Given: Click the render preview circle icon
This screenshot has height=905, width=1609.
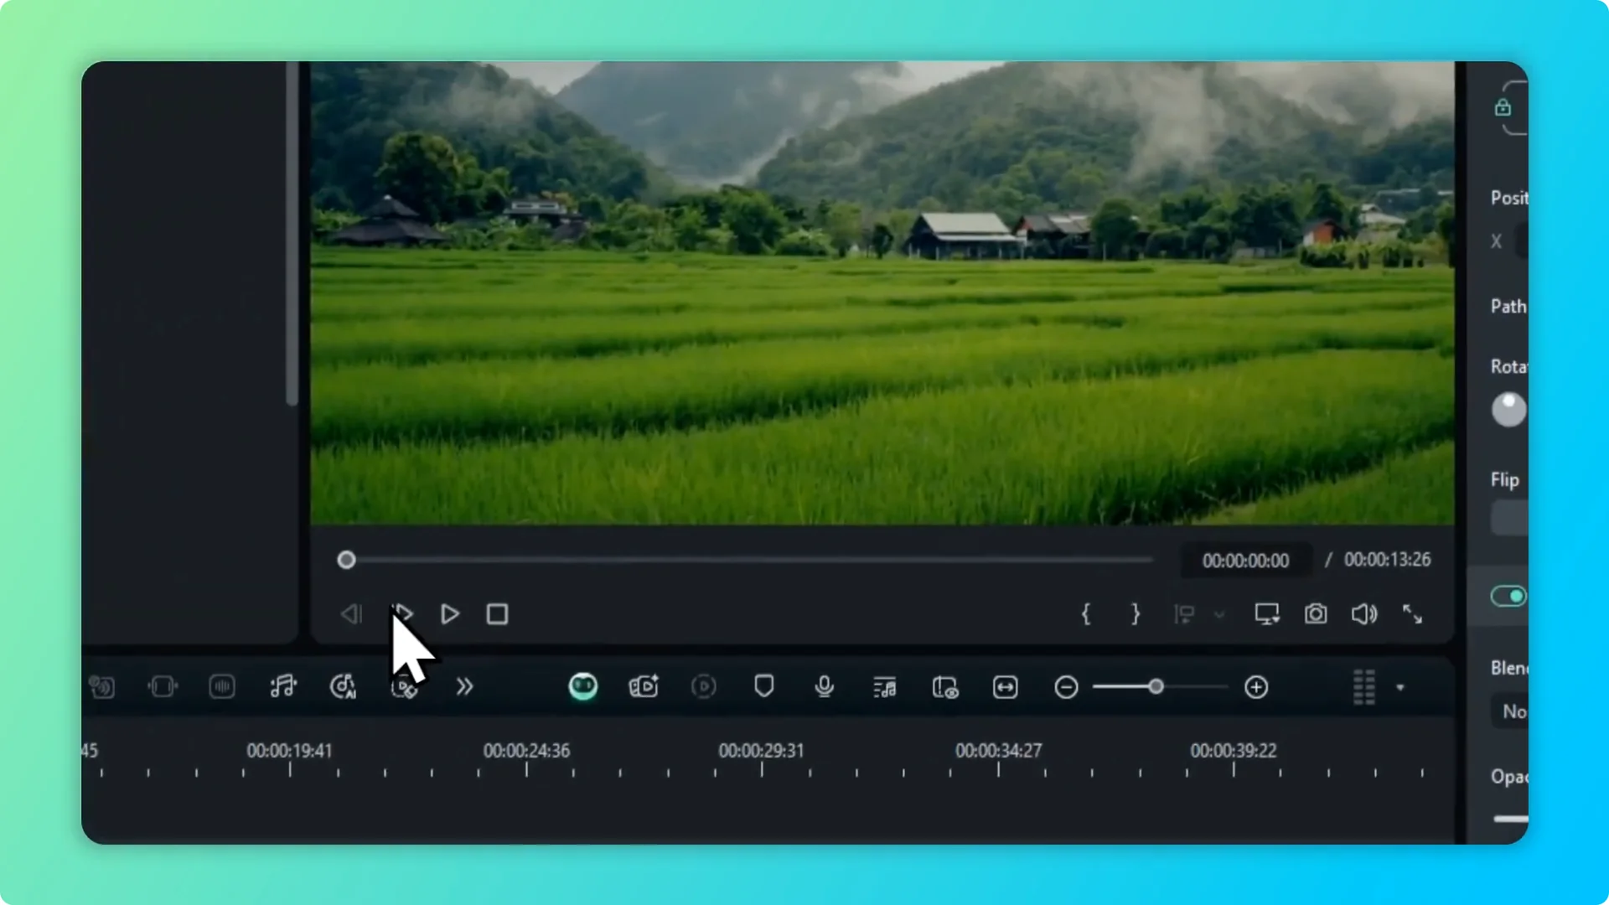Looking at the screenshot, I should 704,687.
